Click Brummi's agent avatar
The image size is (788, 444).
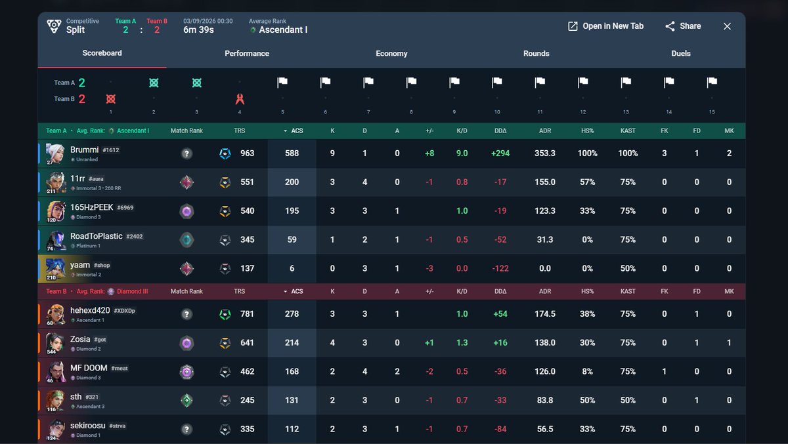(55, 153)
